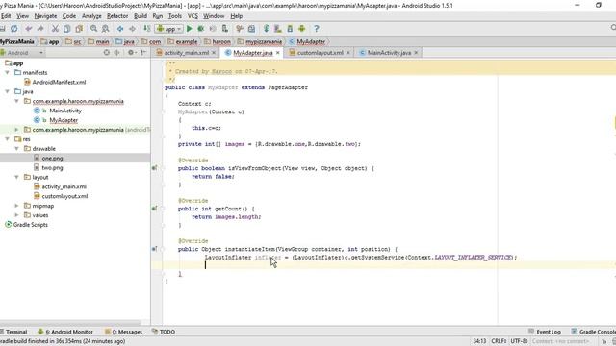
Task: Open the Android project view dropdown
Action: [22, 53]
